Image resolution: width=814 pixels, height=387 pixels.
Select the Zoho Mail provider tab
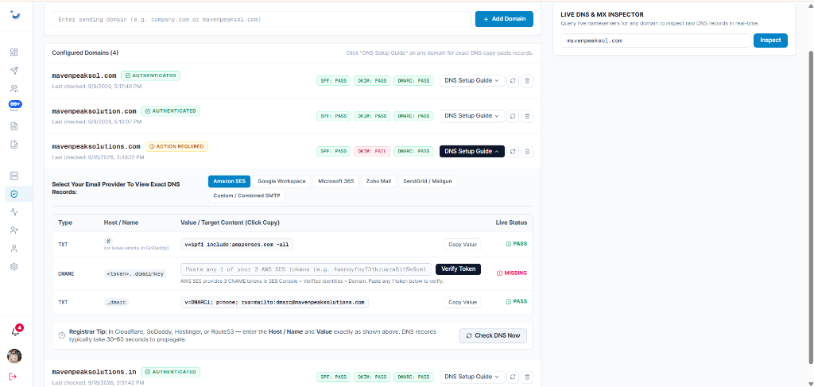[378, 181]
